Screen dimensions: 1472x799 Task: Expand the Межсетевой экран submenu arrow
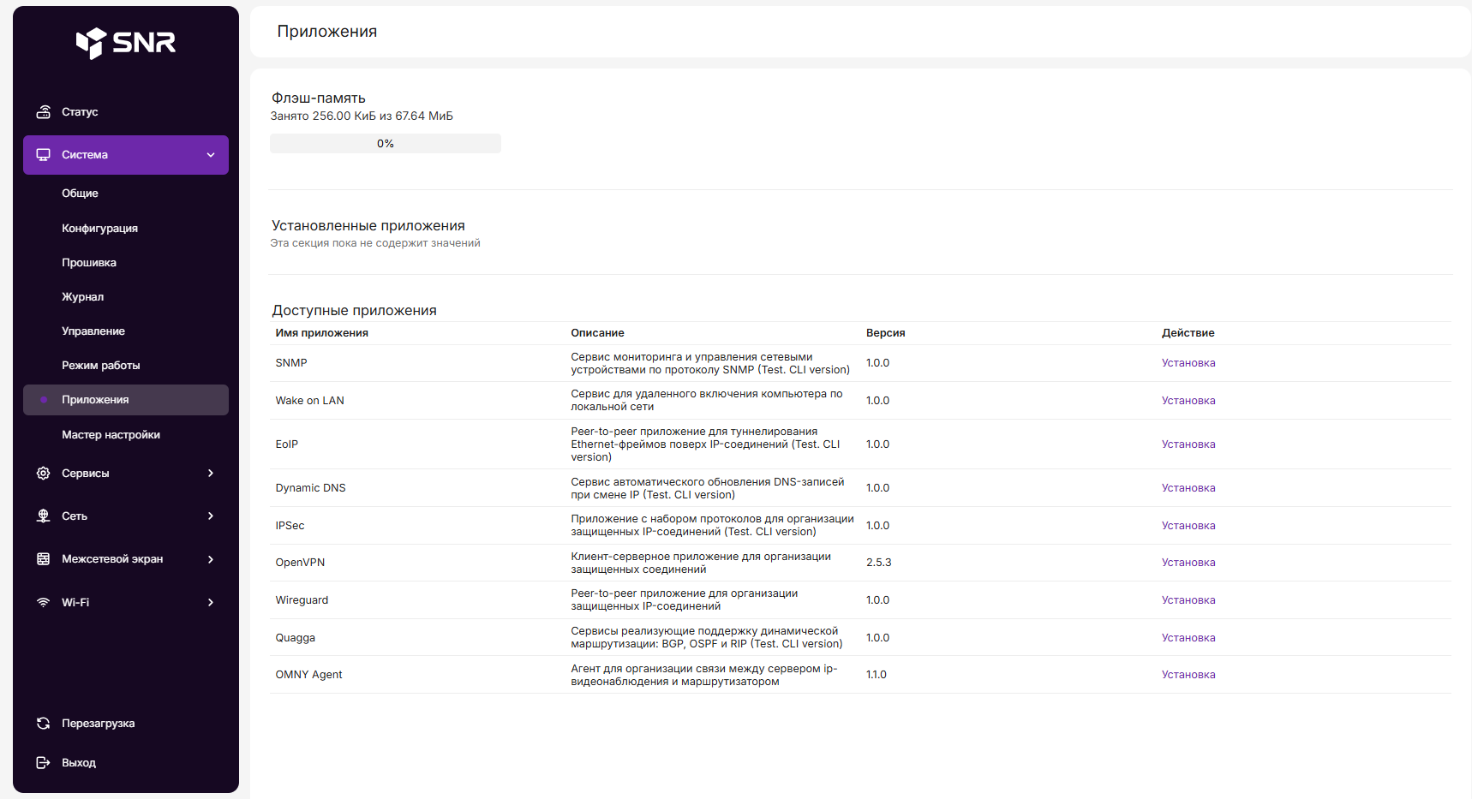click(211, 559)
